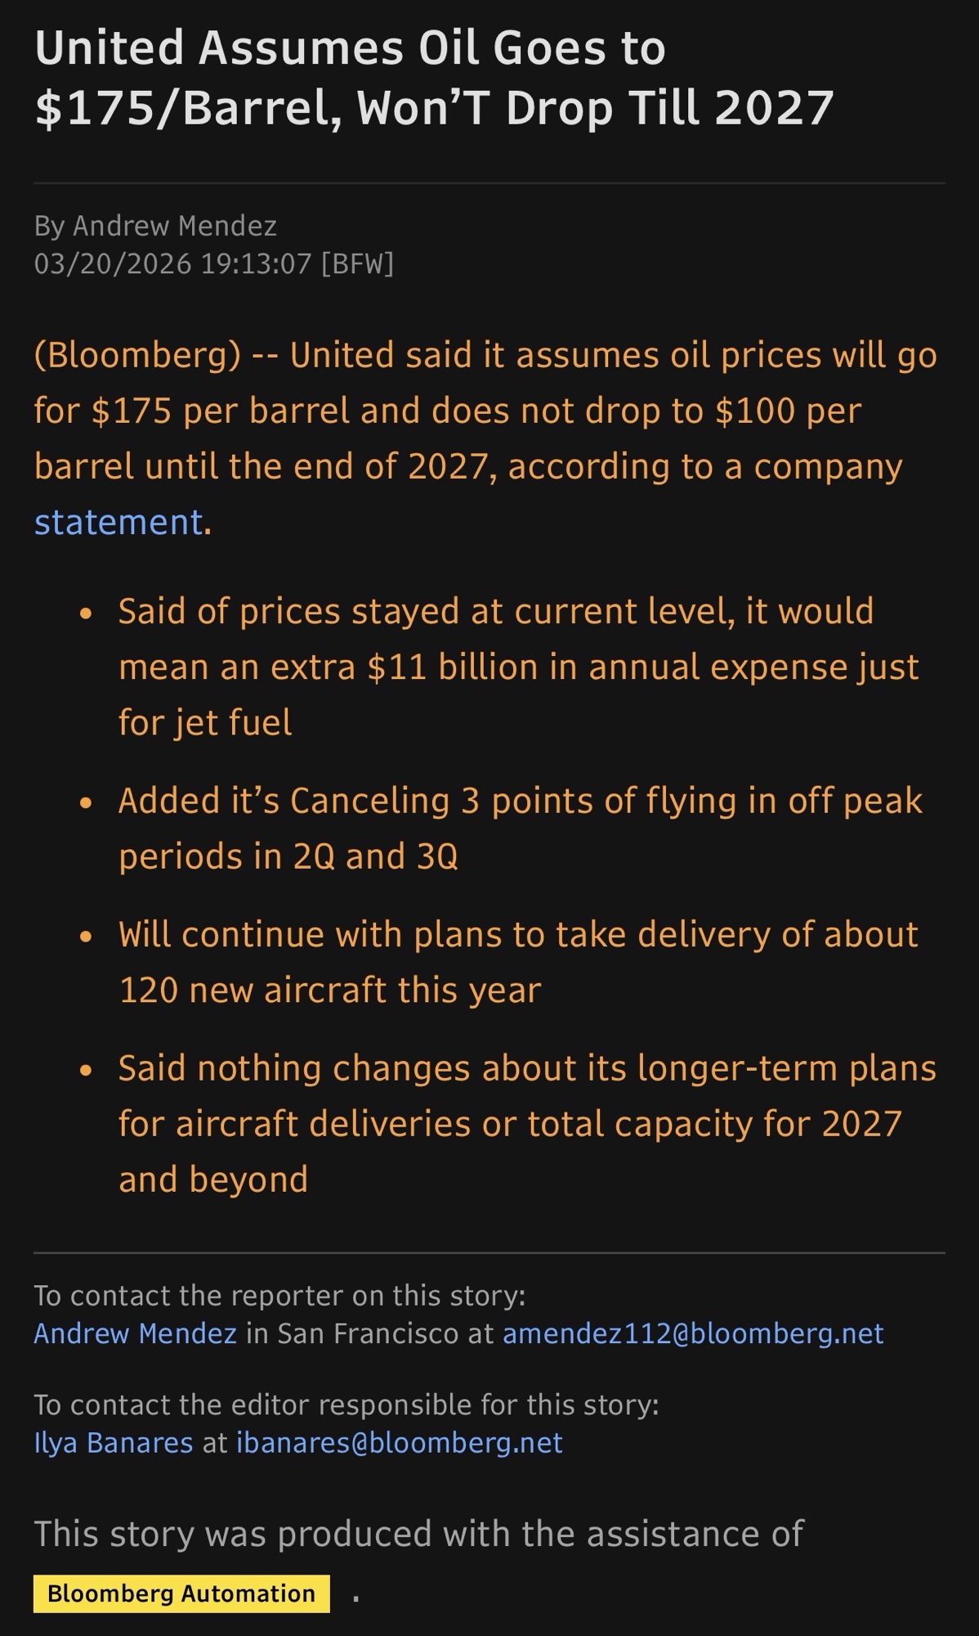This screenshot has height=1636, width=979.
Task: Click bullet about canceling 3 points of flying
Action: 520,828
